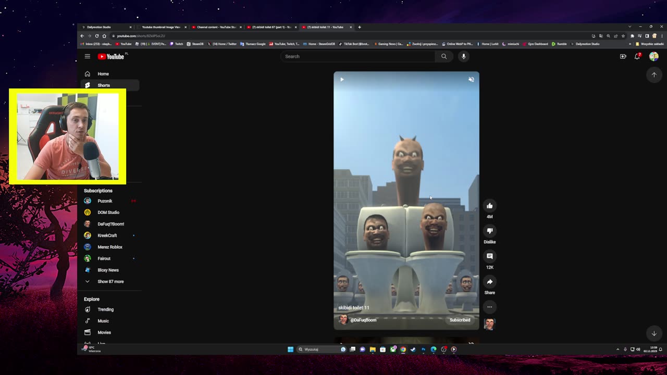Play the paused short
The image size is (667, 375).
(342, 80)
